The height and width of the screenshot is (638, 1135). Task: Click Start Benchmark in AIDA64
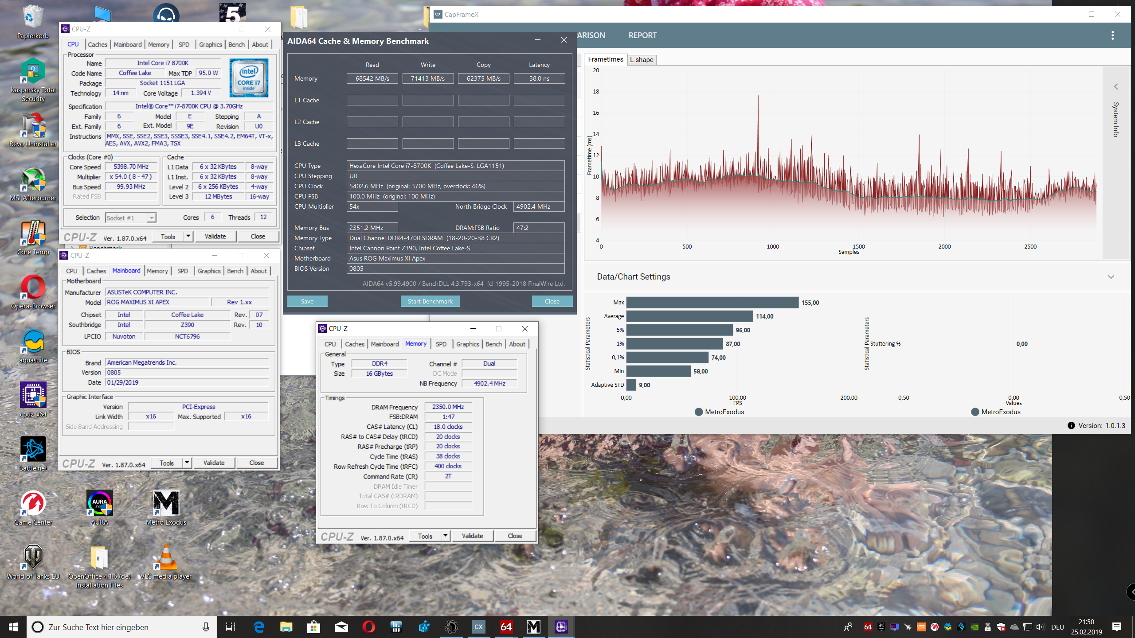pyautogui.click(x=430, y=301)
